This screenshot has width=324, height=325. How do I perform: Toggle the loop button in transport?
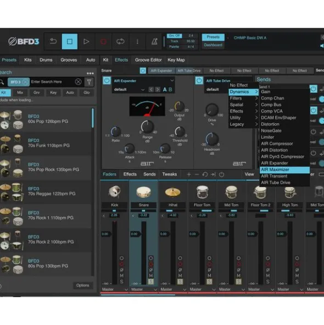point(120,41)
